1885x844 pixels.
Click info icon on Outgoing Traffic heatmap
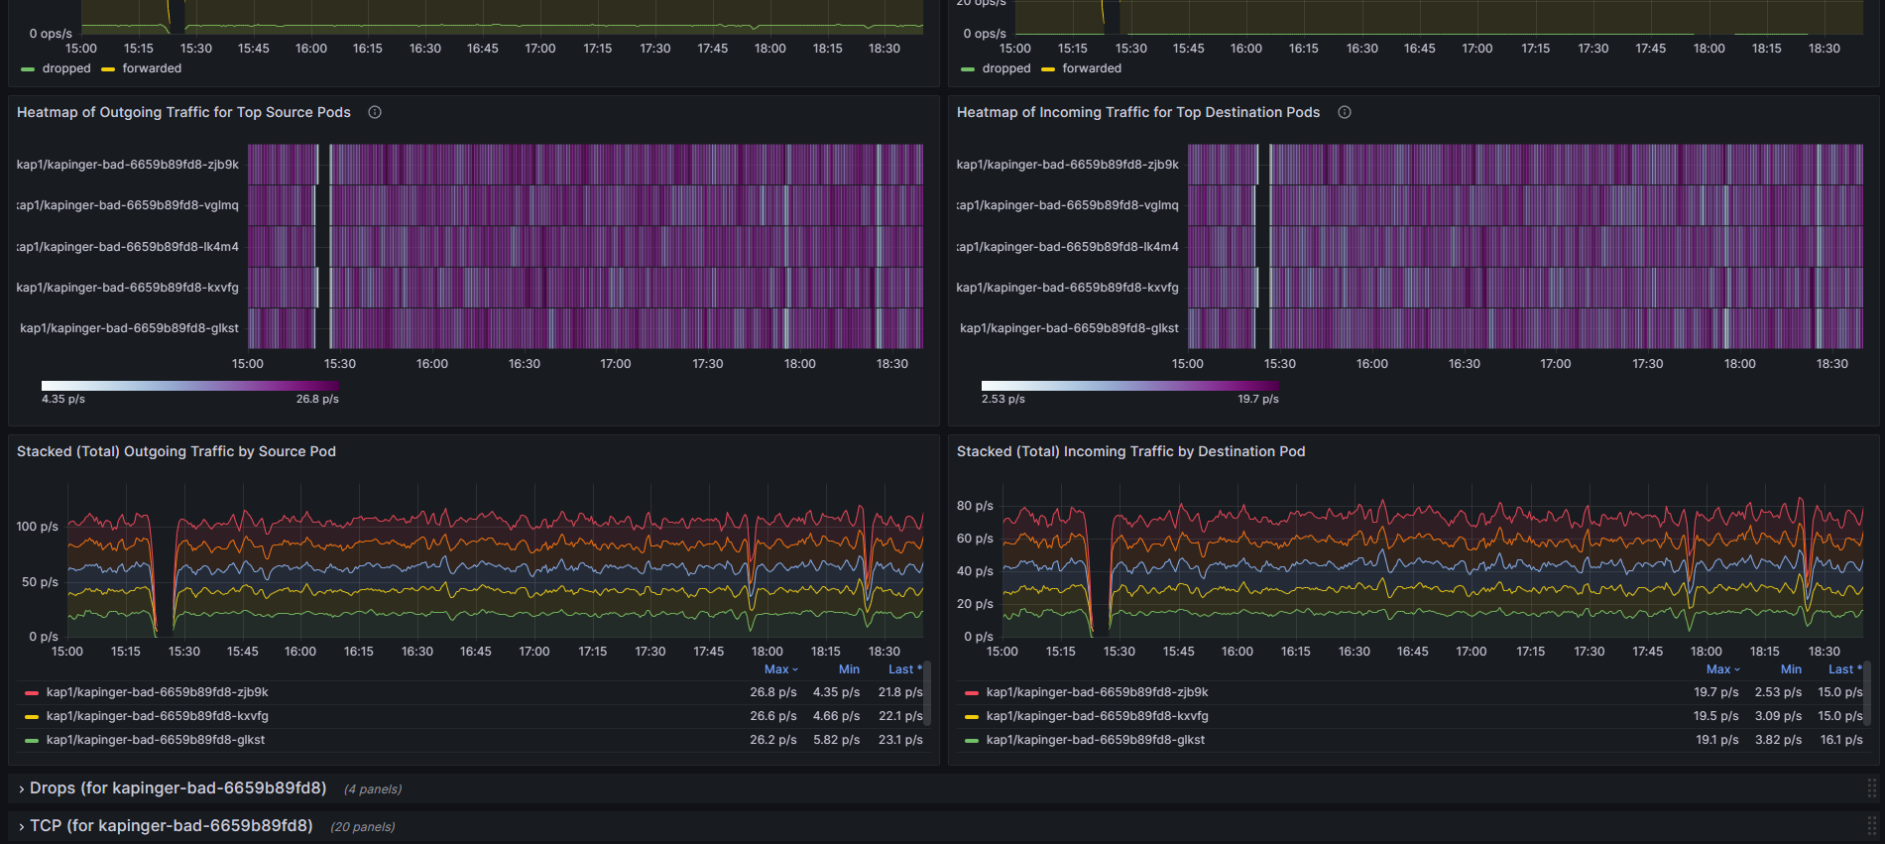pos(375,112)
